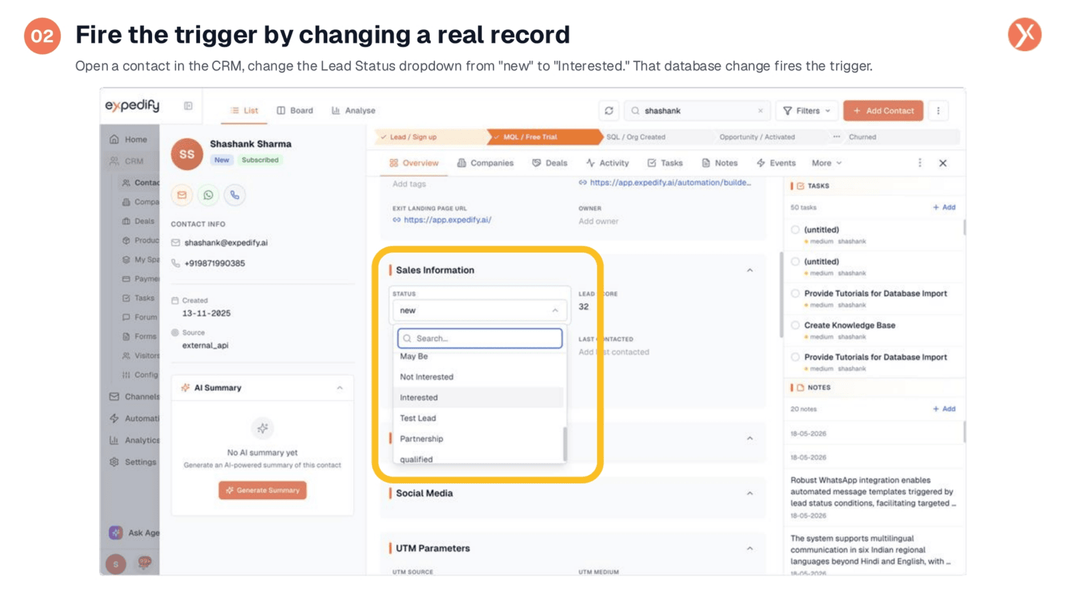Check first Provide Tutorials for Database Import task
Viewport: 1066px width, 599px height.
pyautogui.click(x=795, y=294)
